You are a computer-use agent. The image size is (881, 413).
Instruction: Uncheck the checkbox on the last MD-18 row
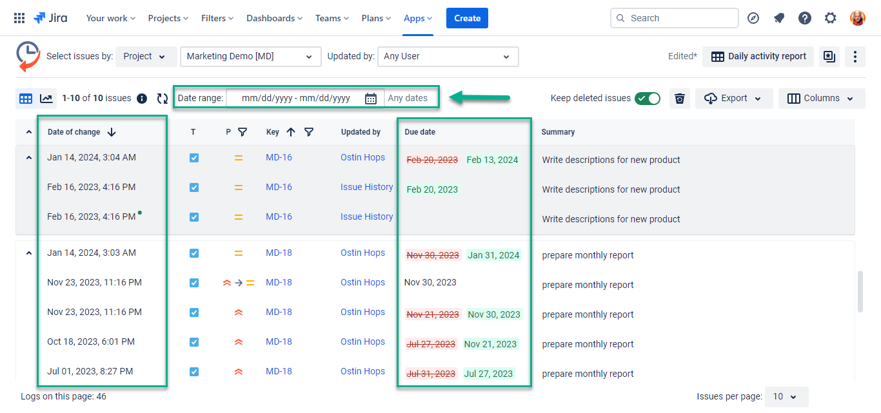click(194, 371)
